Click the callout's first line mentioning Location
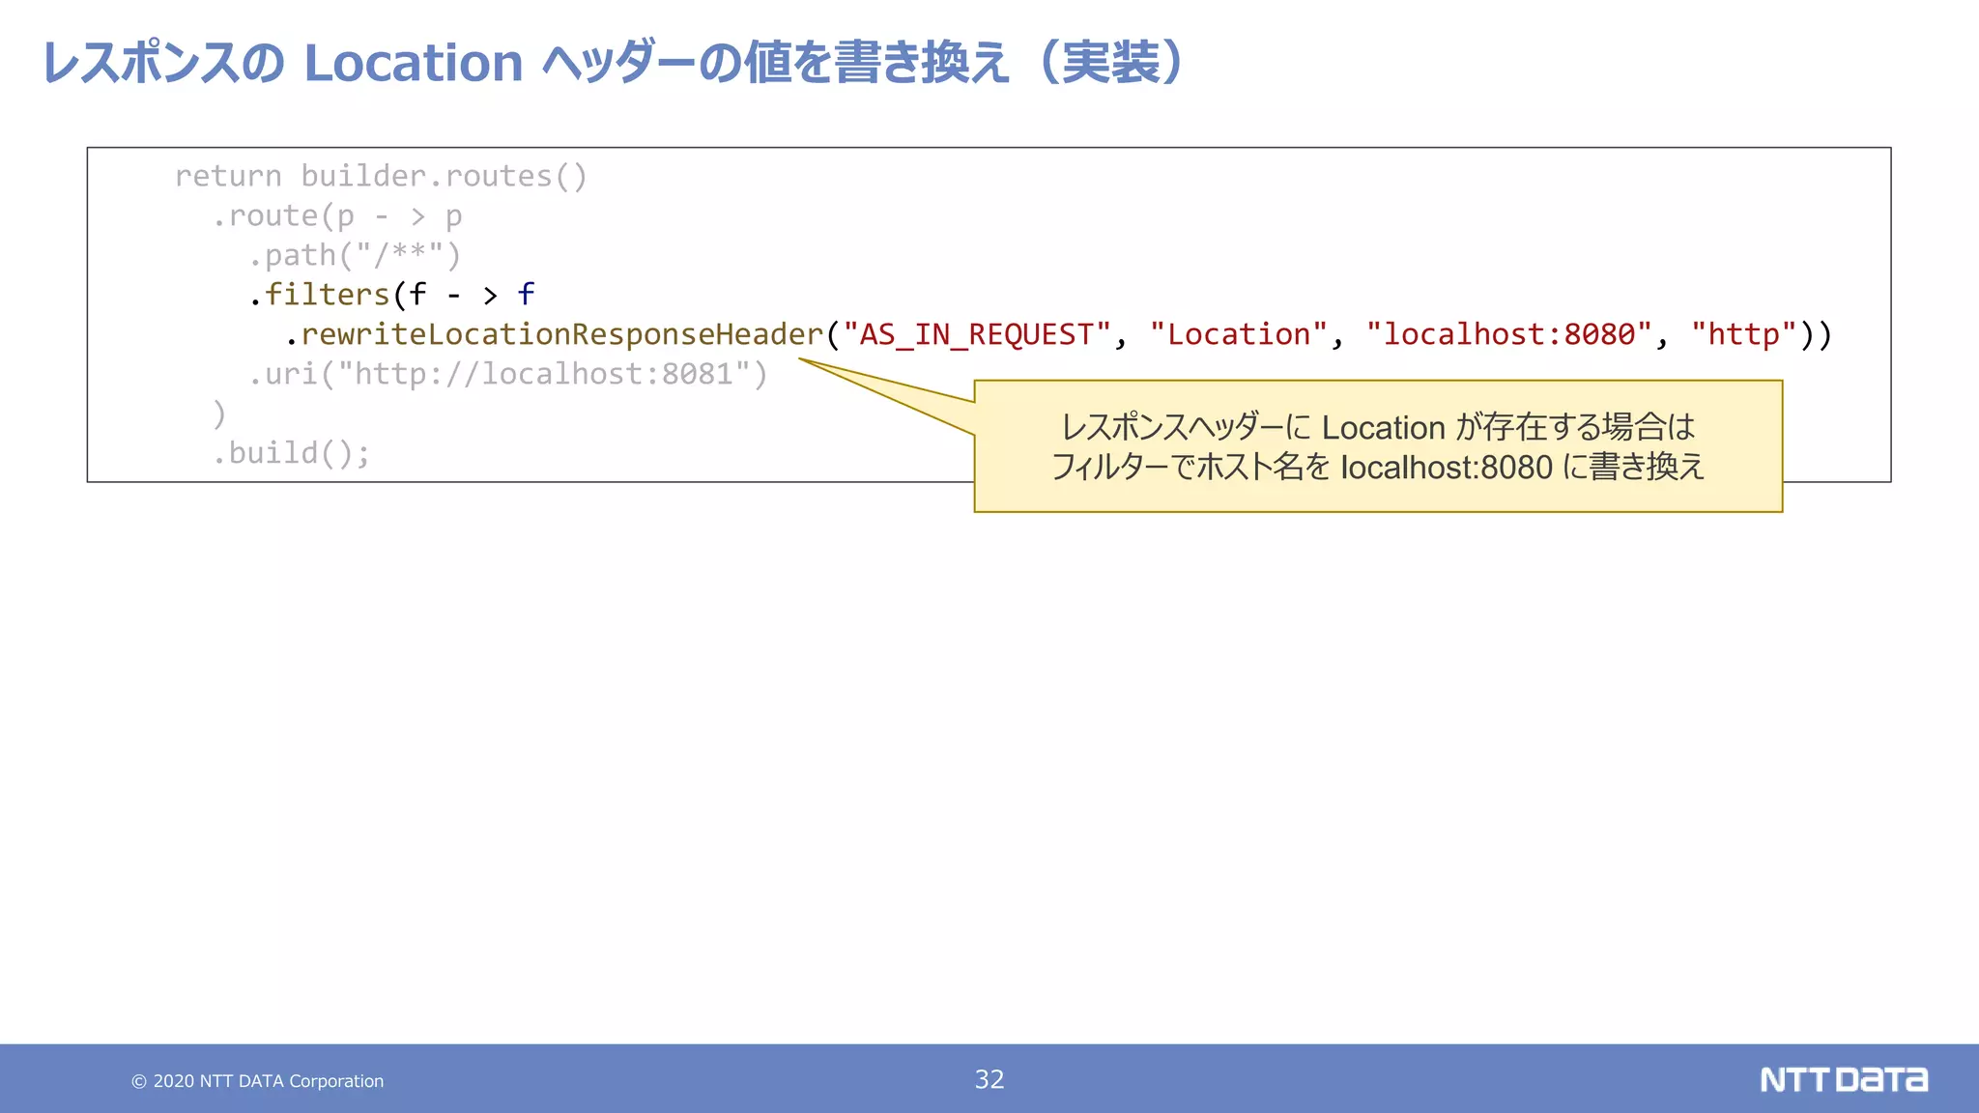Viewport: 1979px width, 1113px height. click(x=1377, y=427)
